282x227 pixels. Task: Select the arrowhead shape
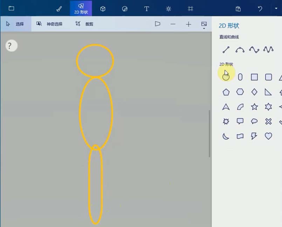(226, 107)
